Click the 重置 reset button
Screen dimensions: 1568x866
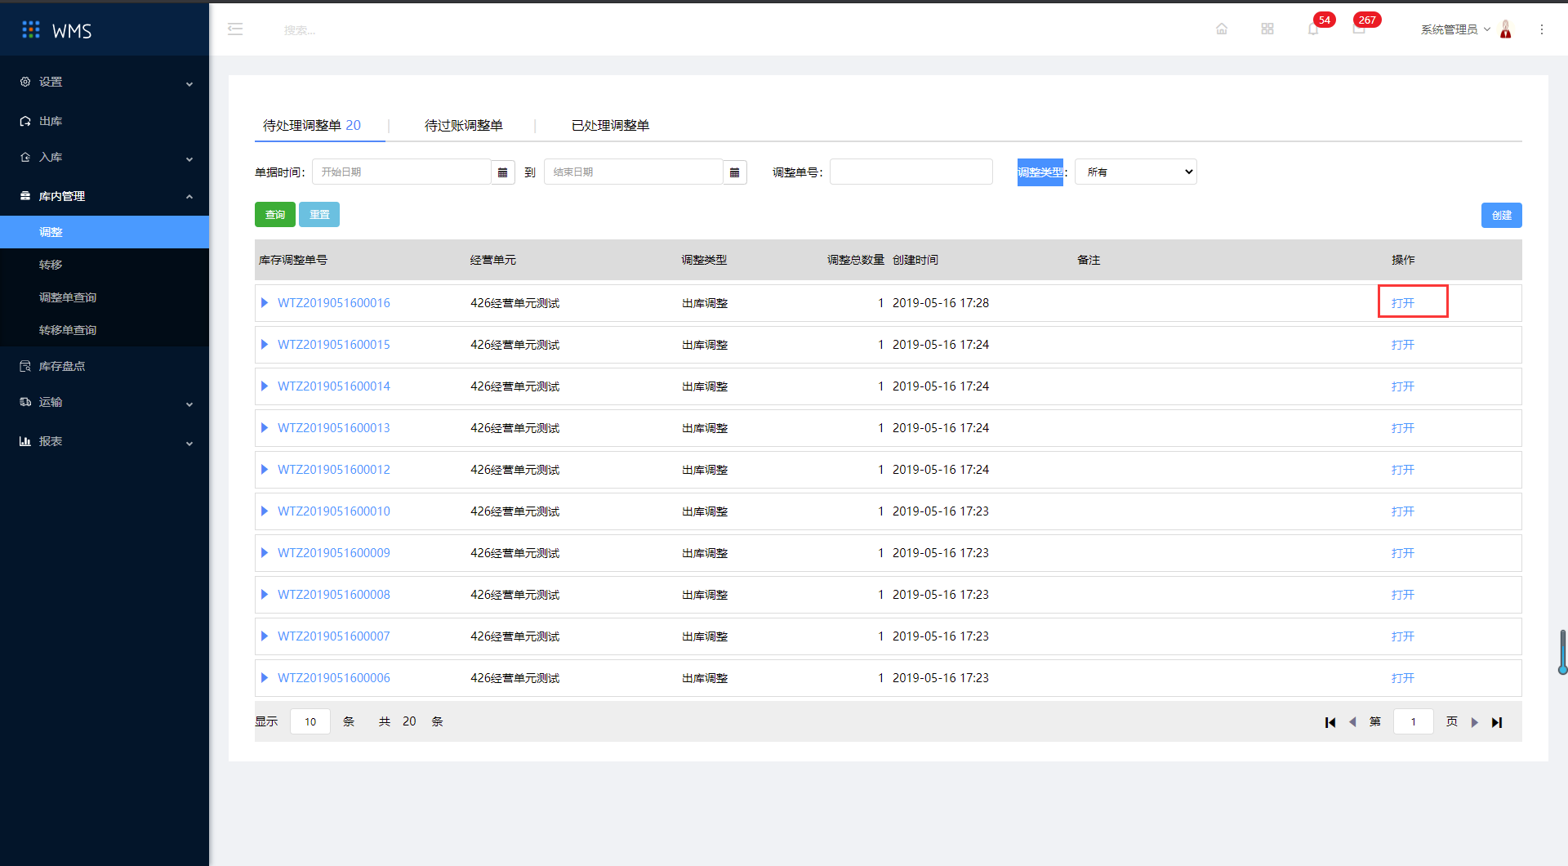point(319,215)
